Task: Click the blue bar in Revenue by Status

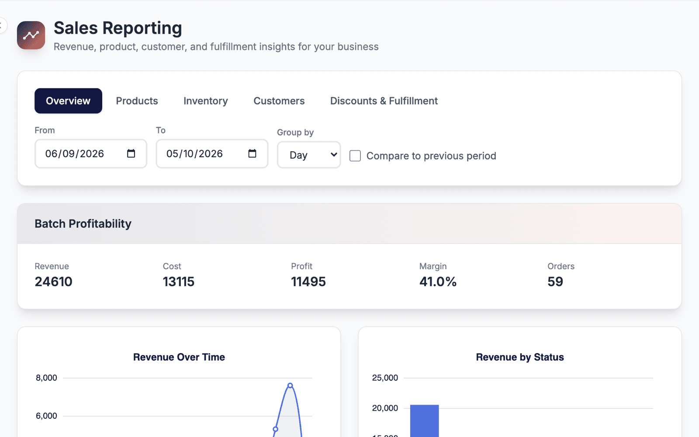Action: (424, 421)
